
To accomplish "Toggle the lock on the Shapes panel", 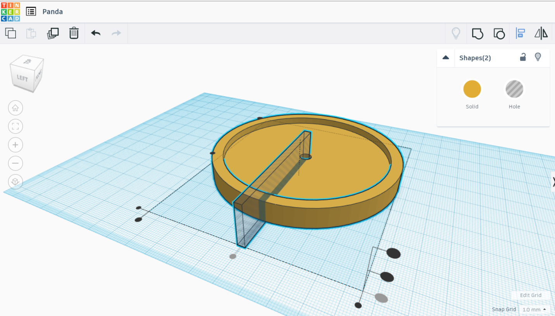I will click(x=523, y=57).
